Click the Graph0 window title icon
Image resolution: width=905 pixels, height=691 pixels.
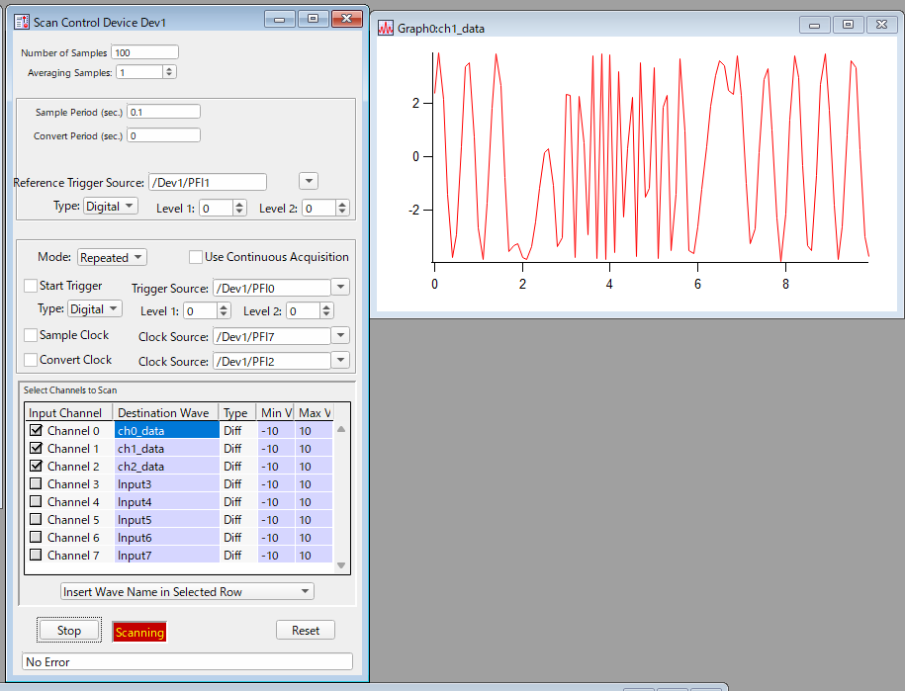tap(386, 28)
